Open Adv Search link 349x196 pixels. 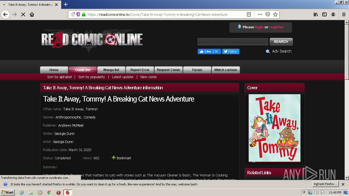[x=282, y=51]
